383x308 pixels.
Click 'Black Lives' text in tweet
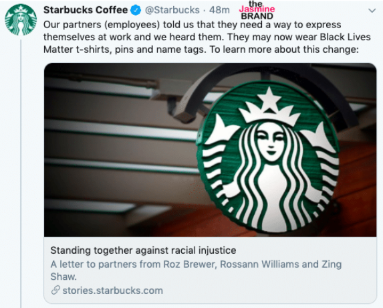(345, 37)
